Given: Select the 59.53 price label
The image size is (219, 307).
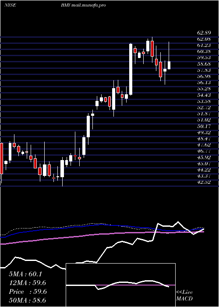Looking at the screenshot, I should click(205, 58).
